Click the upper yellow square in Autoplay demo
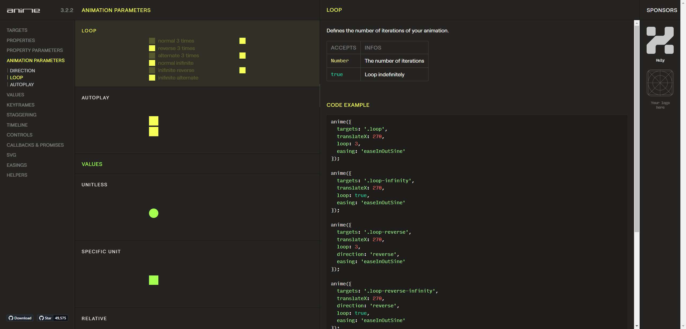This screenshot has width=686, height=329. (154, 121)
